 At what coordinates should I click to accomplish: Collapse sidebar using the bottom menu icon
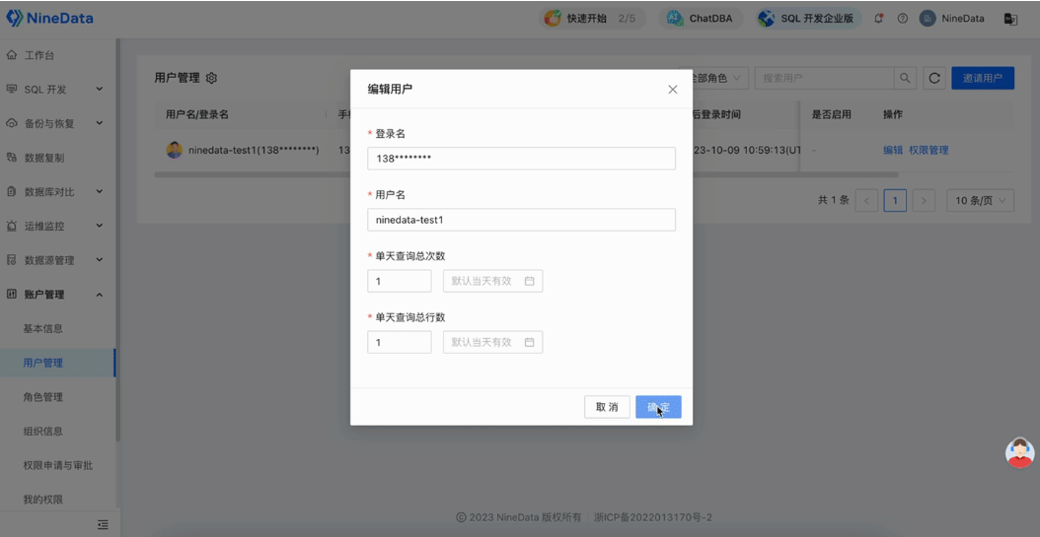pyautogui.click(x=103, y=525)
